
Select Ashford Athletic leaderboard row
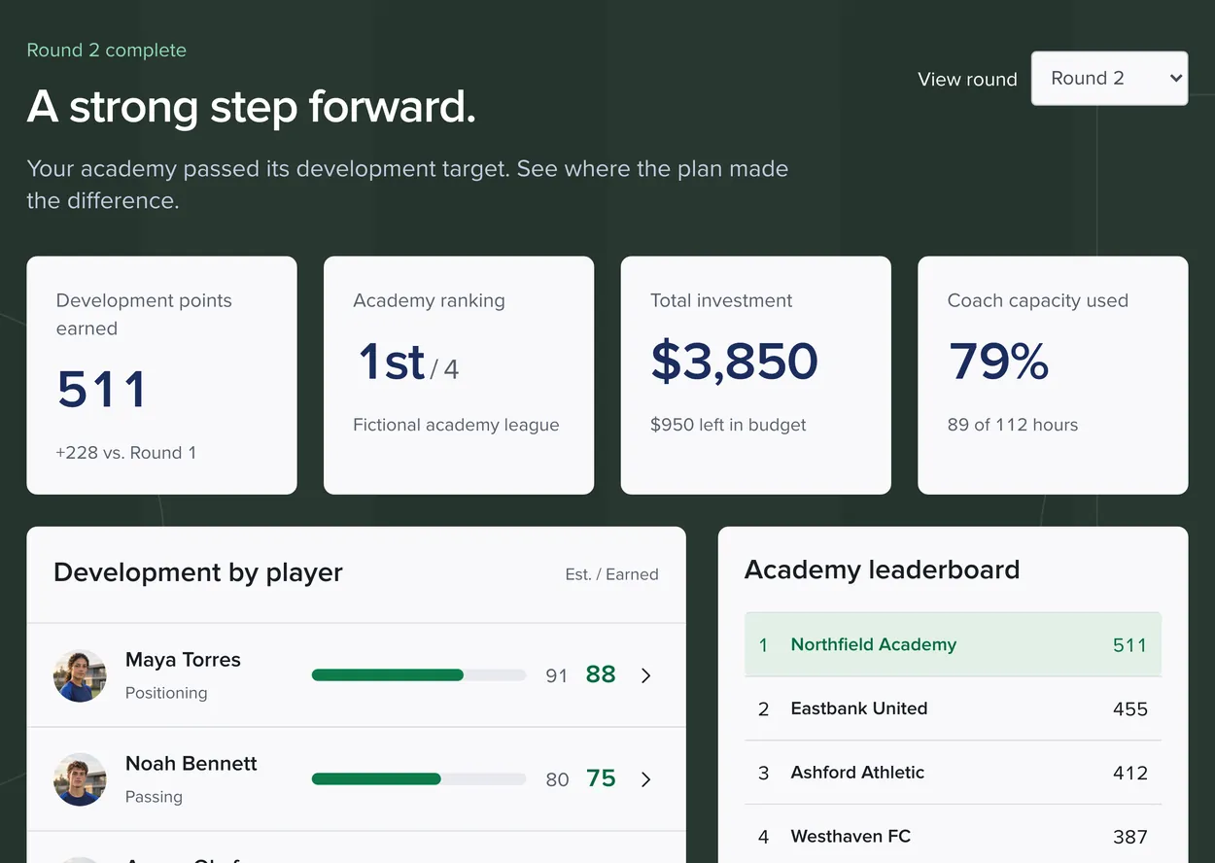point(953,773)
